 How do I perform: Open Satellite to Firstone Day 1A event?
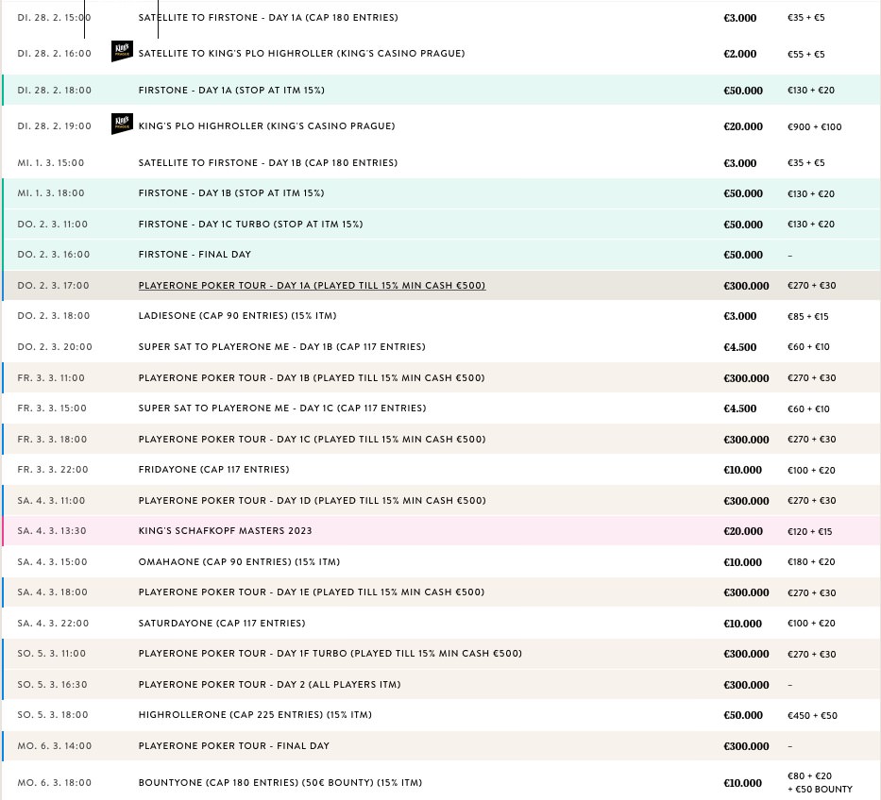coord(267,18)
